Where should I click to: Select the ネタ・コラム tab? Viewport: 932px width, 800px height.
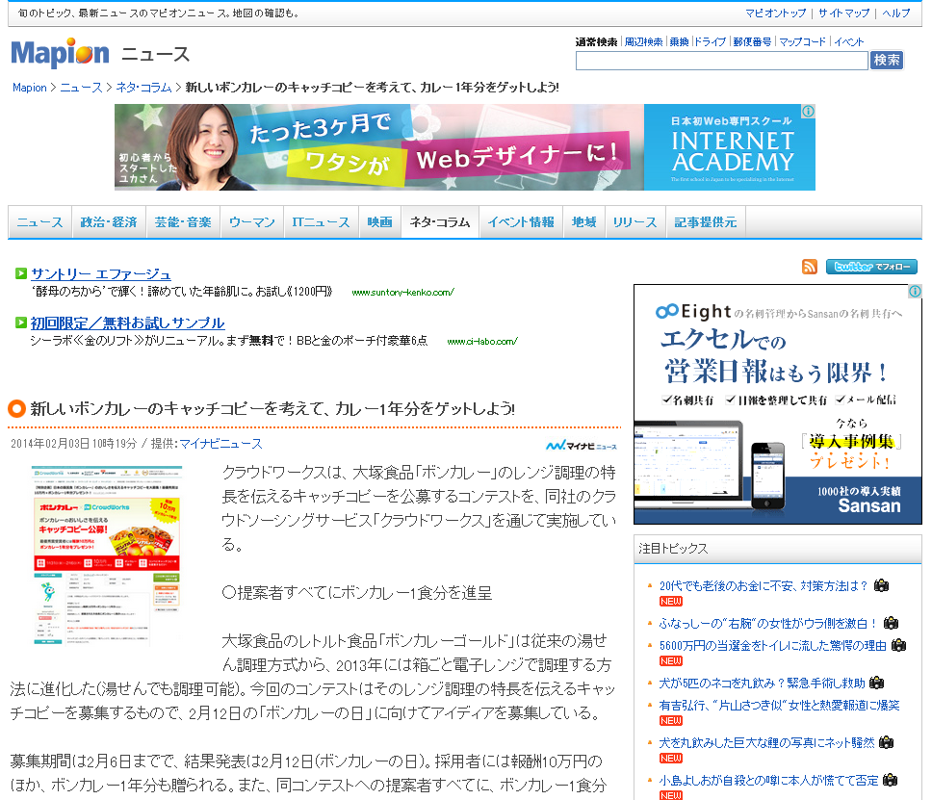click(x=440, y=222)
